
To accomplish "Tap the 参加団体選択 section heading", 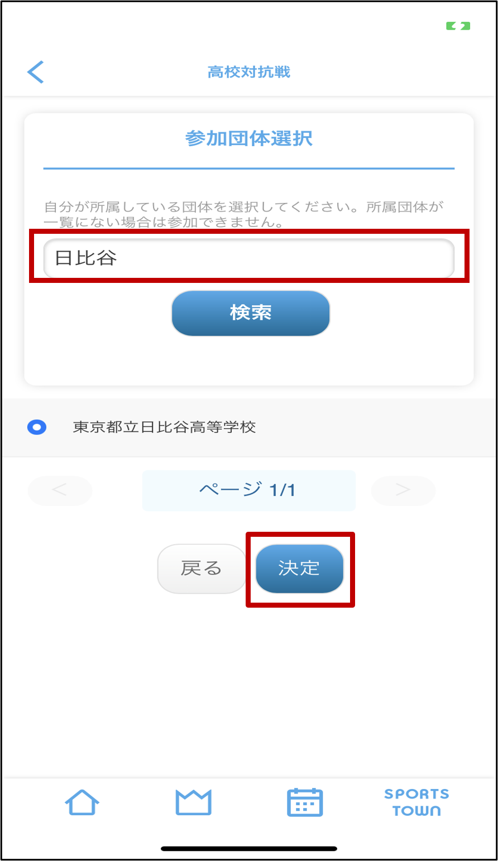I will tap(249, 138).
